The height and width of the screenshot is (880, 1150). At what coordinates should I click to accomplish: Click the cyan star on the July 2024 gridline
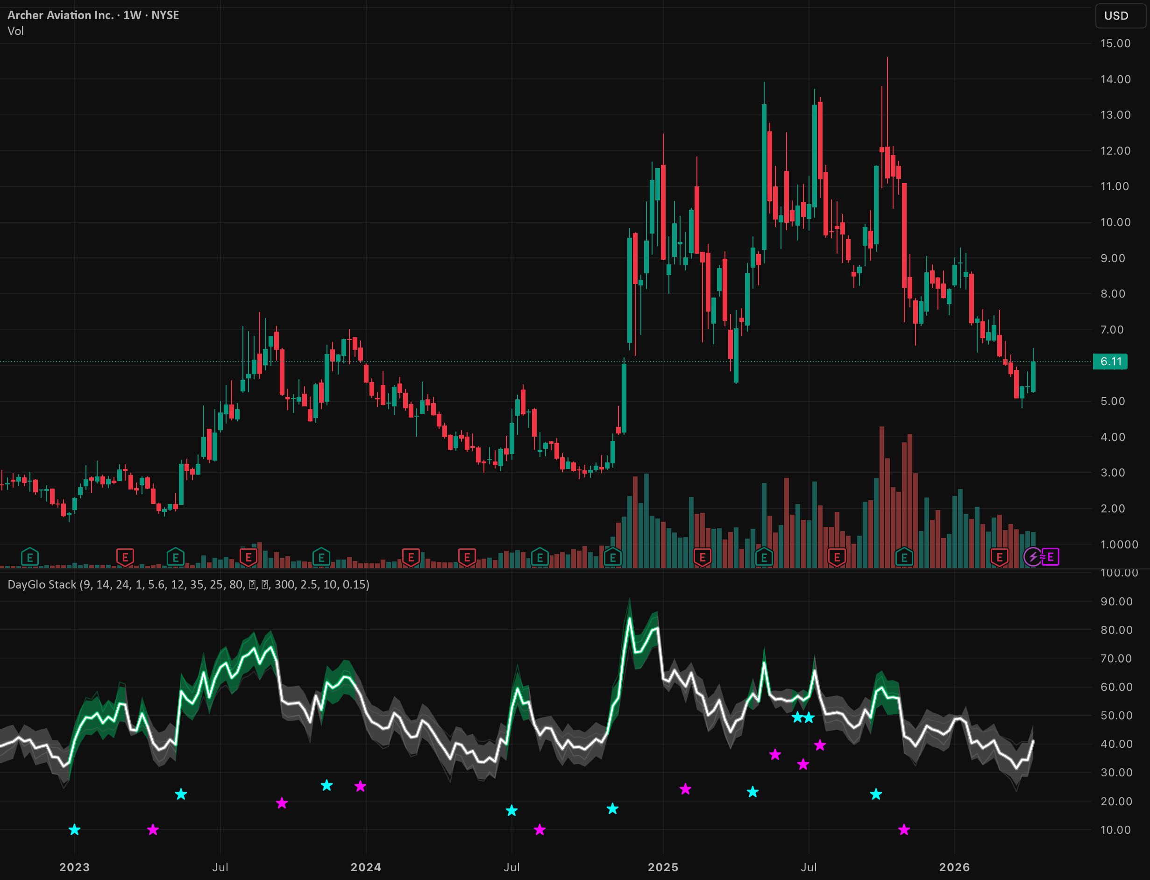(511, 811)
